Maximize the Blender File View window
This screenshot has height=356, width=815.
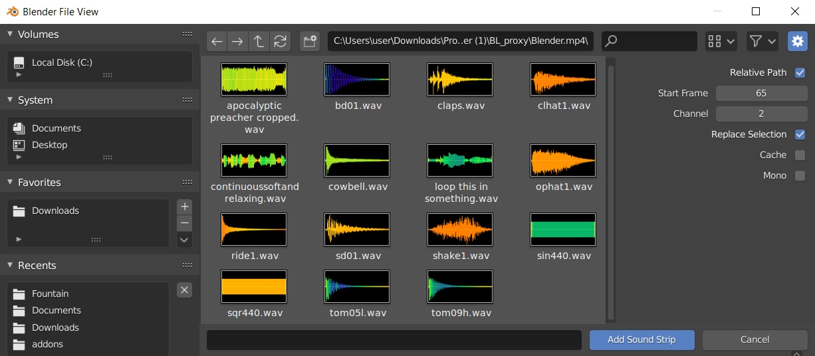756,11
